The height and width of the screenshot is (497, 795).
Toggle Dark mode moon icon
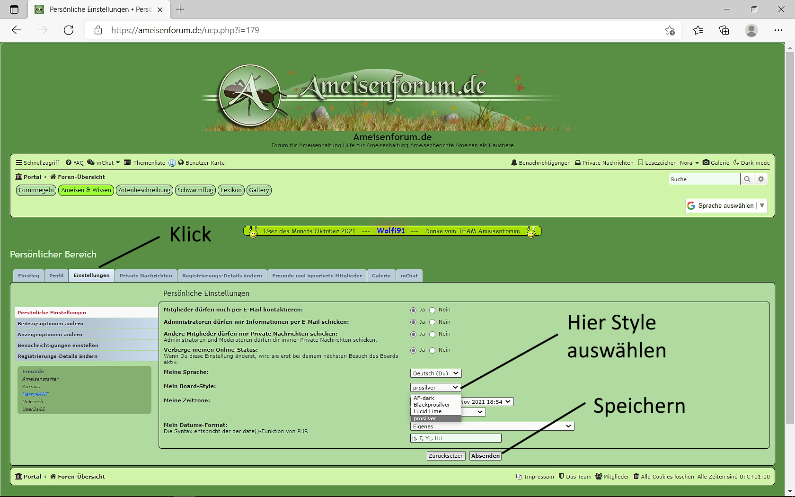[736, 163]
